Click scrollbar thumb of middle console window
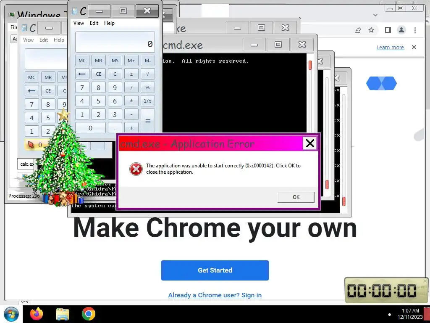The width and height of the screenshot is (430, 323). point(327,184)
